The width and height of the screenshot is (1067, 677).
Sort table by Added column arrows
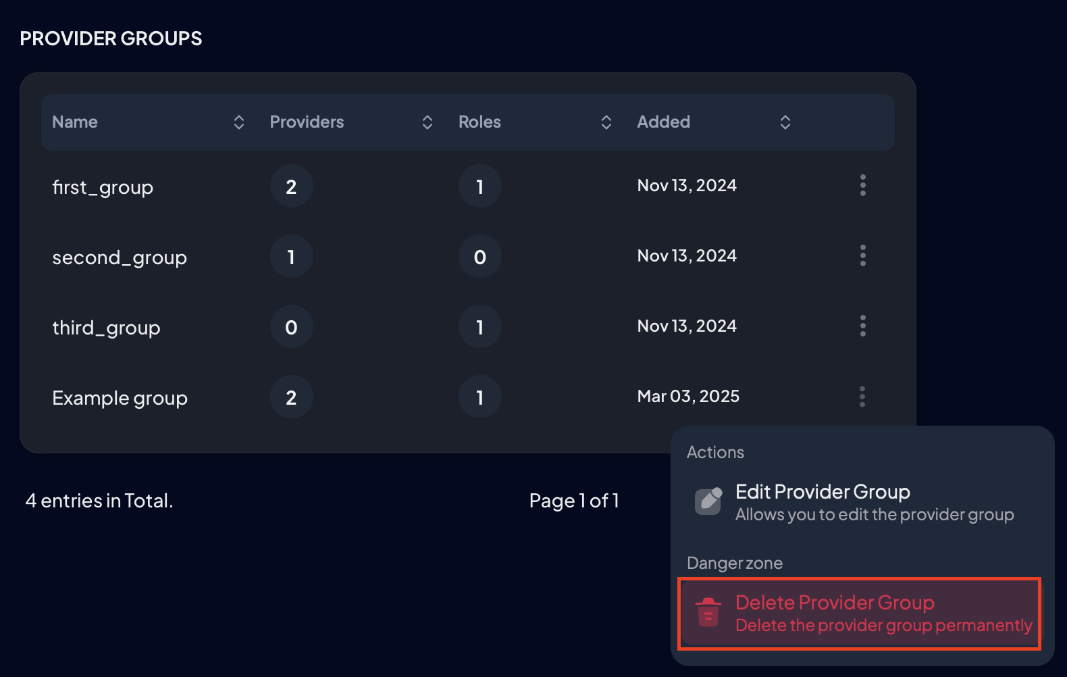(785, 122)
